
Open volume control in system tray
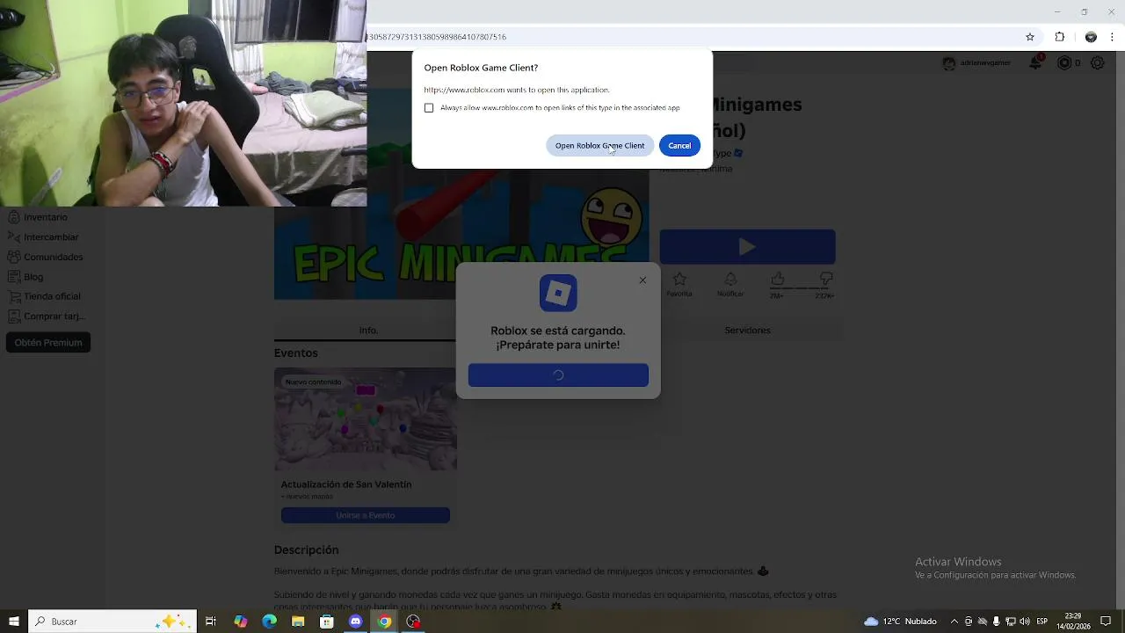click(x=1026, y=622)
